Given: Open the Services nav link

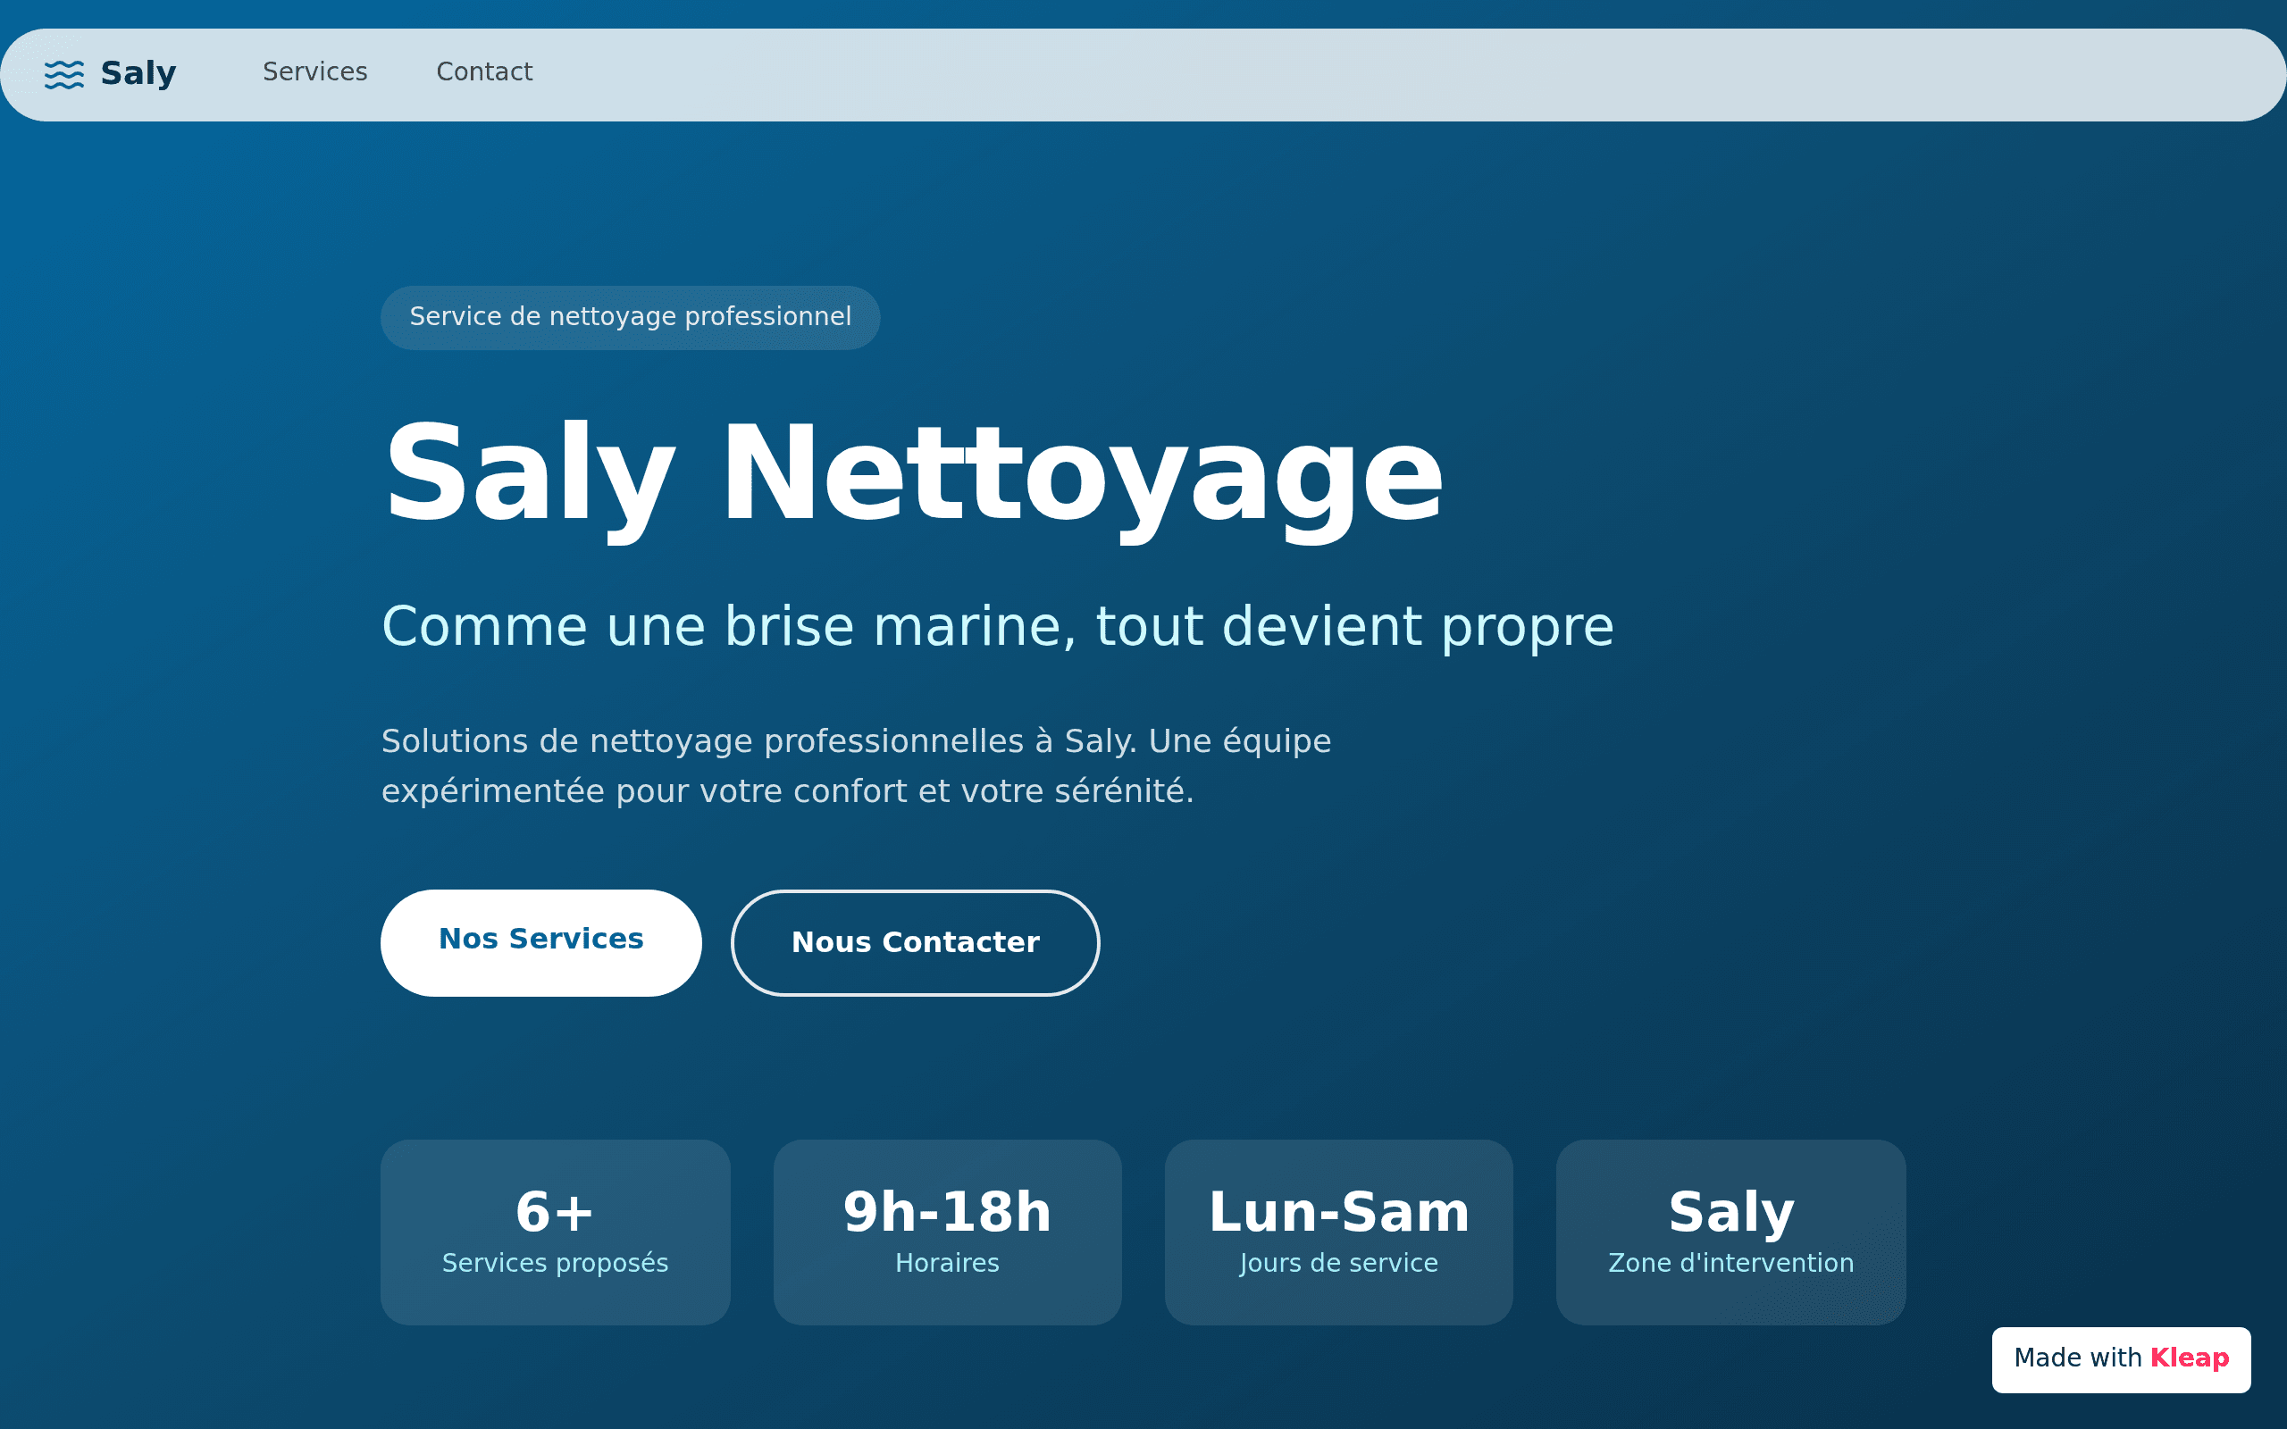Looking at the screenshot, I should point(314,71).
